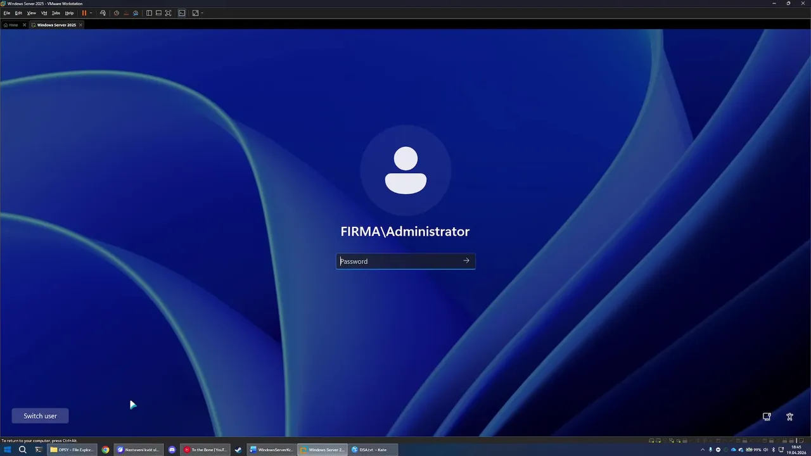The image size is (811, 456).
Task: Open the terminal from the taskbar
Action: [x=39, y=450]
